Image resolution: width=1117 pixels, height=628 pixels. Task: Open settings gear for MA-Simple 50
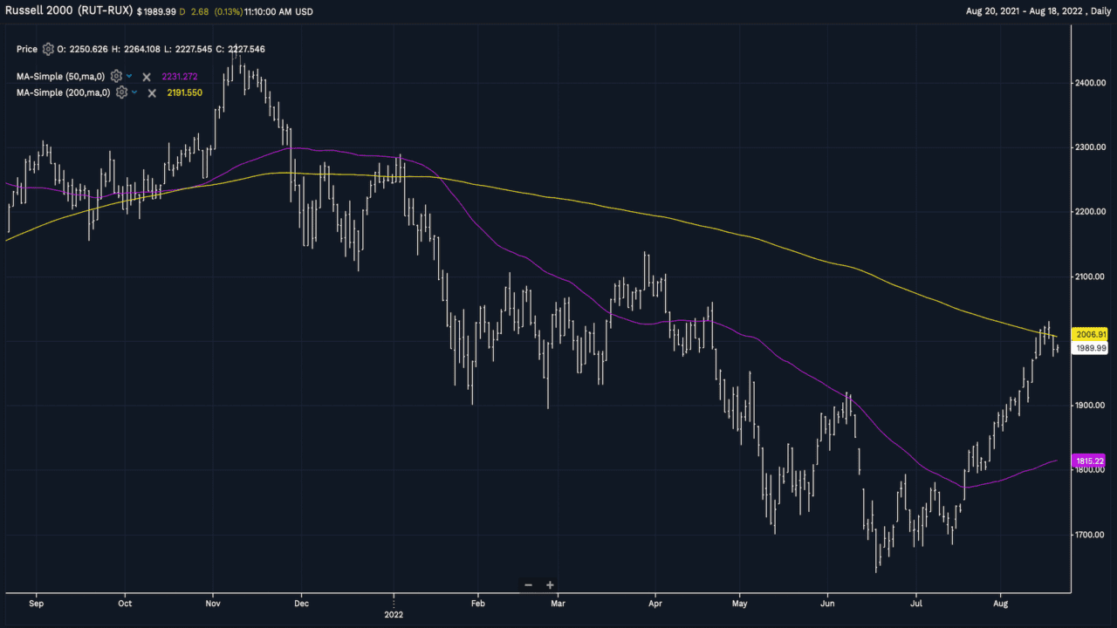116,76
